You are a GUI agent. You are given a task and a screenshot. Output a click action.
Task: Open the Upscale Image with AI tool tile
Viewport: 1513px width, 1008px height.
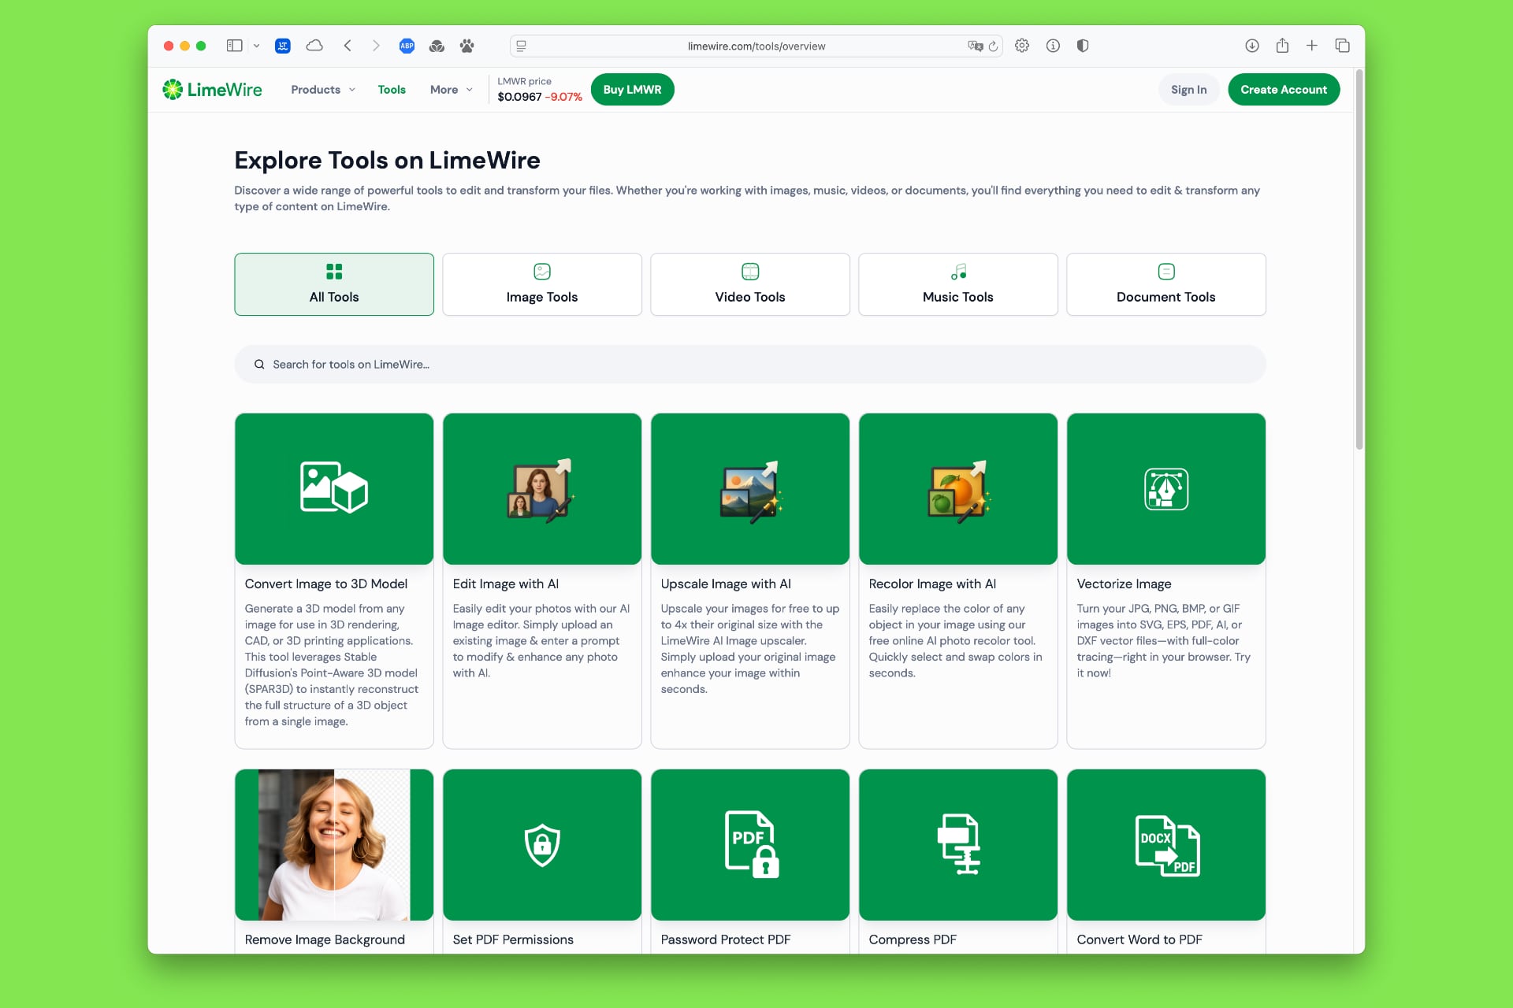(749, 489)
